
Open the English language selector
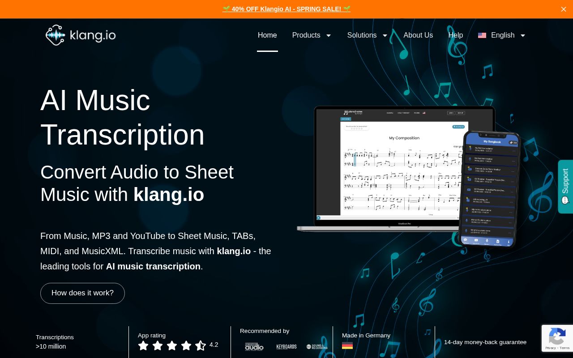pos(502,35)
